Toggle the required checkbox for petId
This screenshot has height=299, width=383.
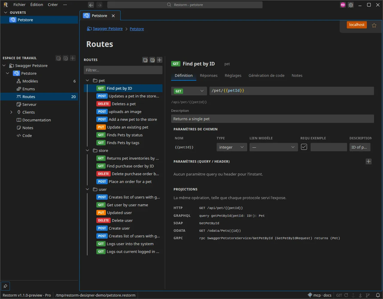(x=304, y=147)
